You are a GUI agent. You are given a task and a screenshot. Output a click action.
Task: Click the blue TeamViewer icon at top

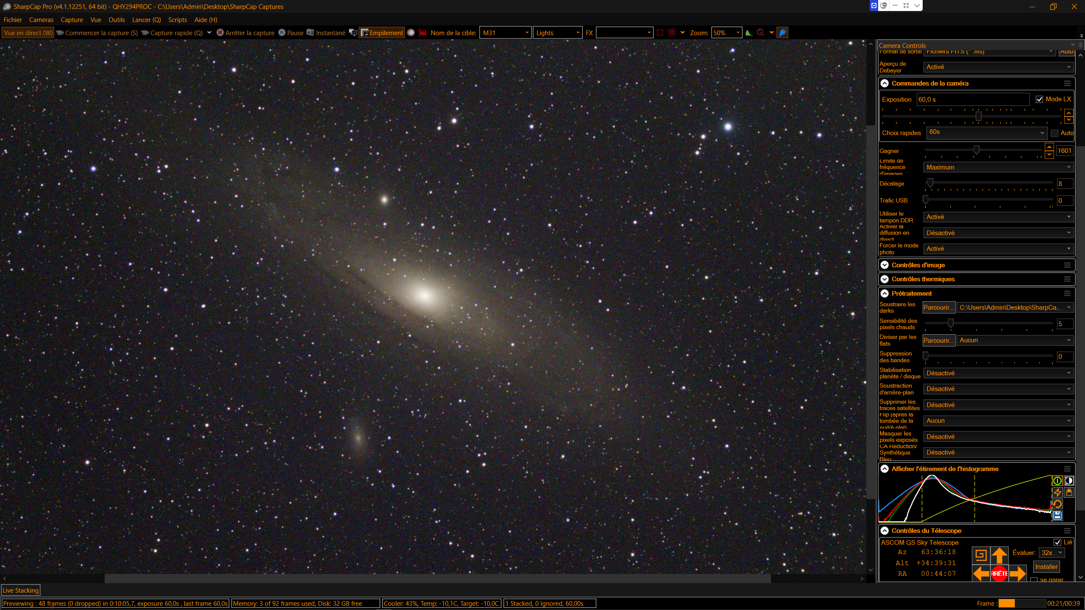point(874,6)
